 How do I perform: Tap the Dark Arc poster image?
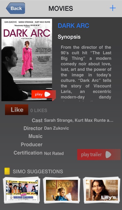[27, 60]
